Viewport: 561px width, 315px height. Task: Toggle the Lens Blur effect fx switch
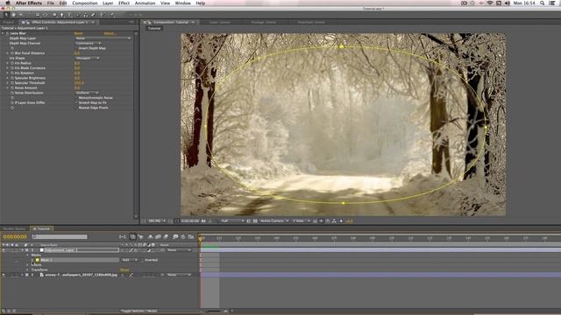click(x=7, y=33)
